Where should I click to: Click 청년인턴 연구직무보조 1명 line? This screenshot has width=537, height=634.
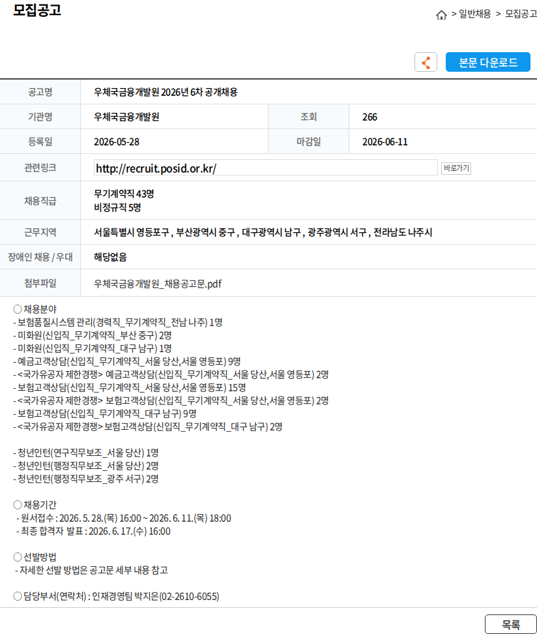click(x=85, y=453)
